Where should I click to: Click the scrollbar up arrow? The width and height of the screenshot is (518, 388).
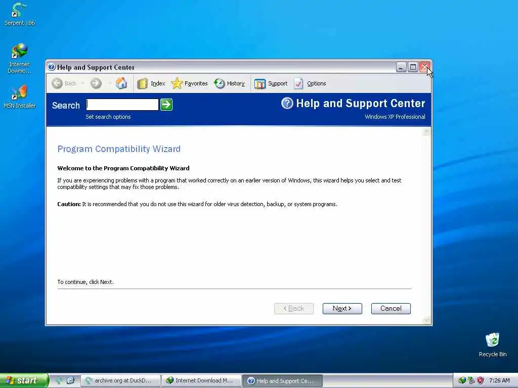pos(426,132)
